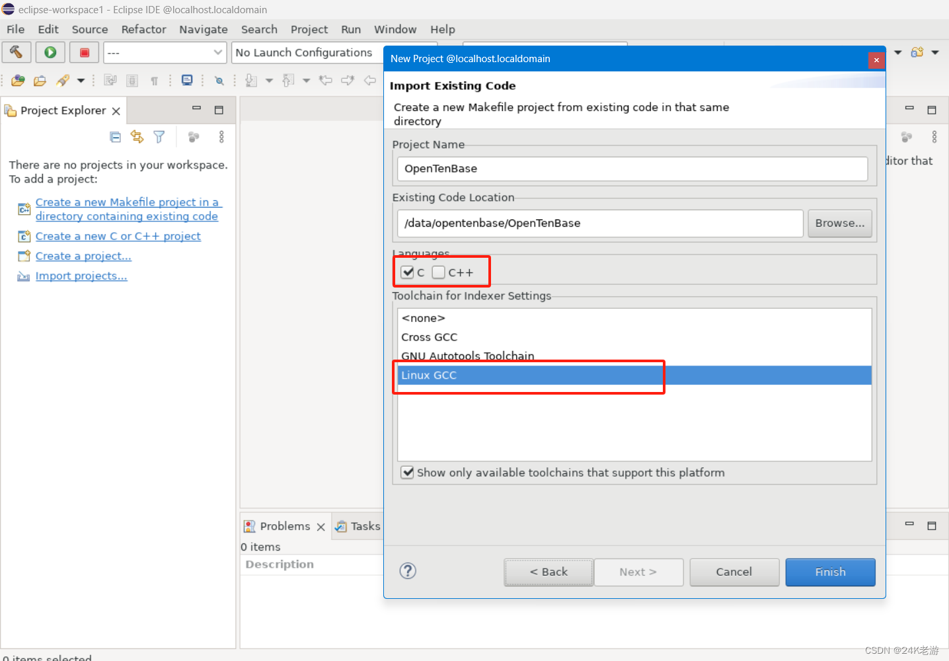Click the Project Name input field
The image size is (949, 661).
click(x=632, y=169)
